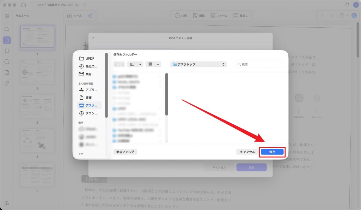Image resolution: width=361 pixels, height=210 pixels.
Task: Select UPDF in the sidebar
Action: (x=90, y=58)
